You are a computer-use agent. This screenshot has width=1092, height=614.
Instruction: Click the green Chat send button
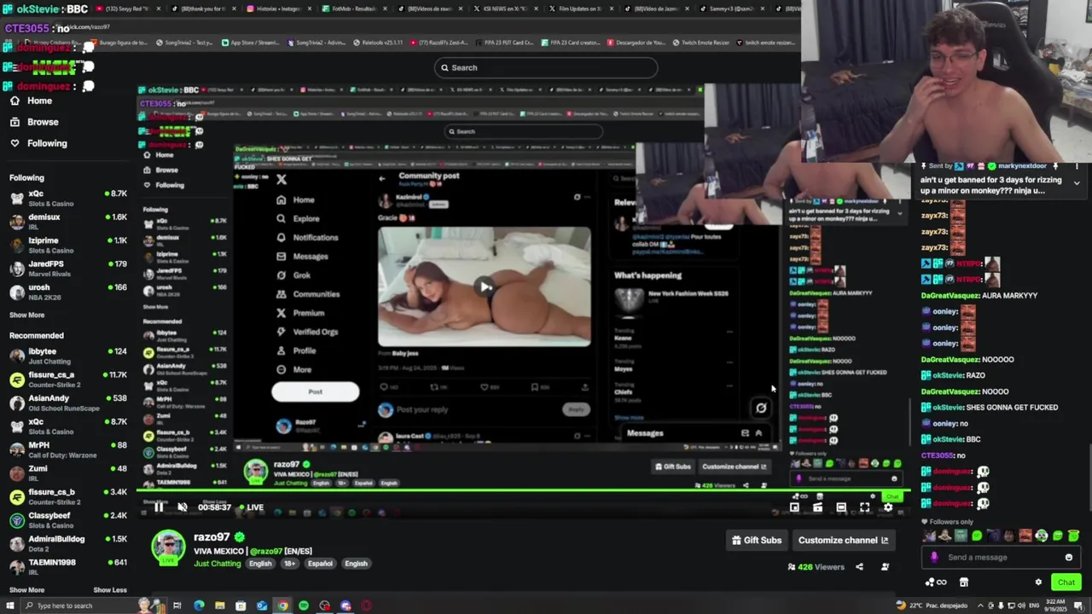(1066, 582)
